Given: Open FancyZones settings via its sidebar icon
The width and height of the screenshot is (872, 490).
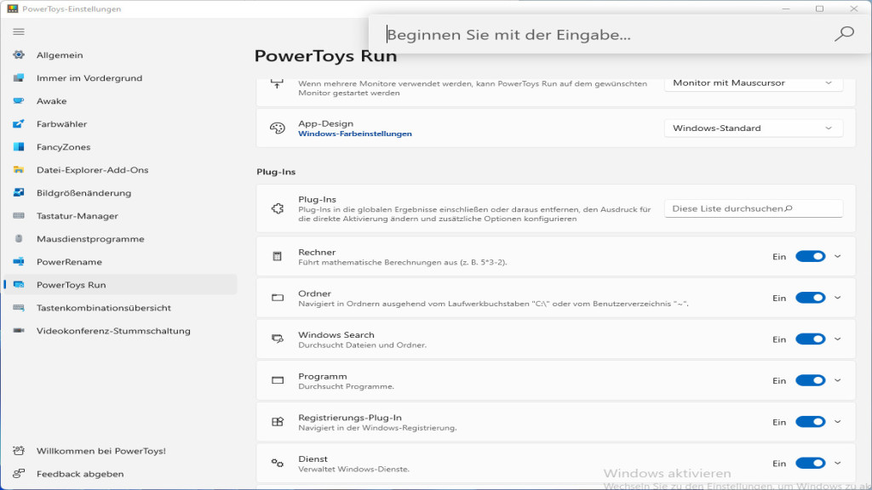Looking at the screenshot, I should pos(19,146).
